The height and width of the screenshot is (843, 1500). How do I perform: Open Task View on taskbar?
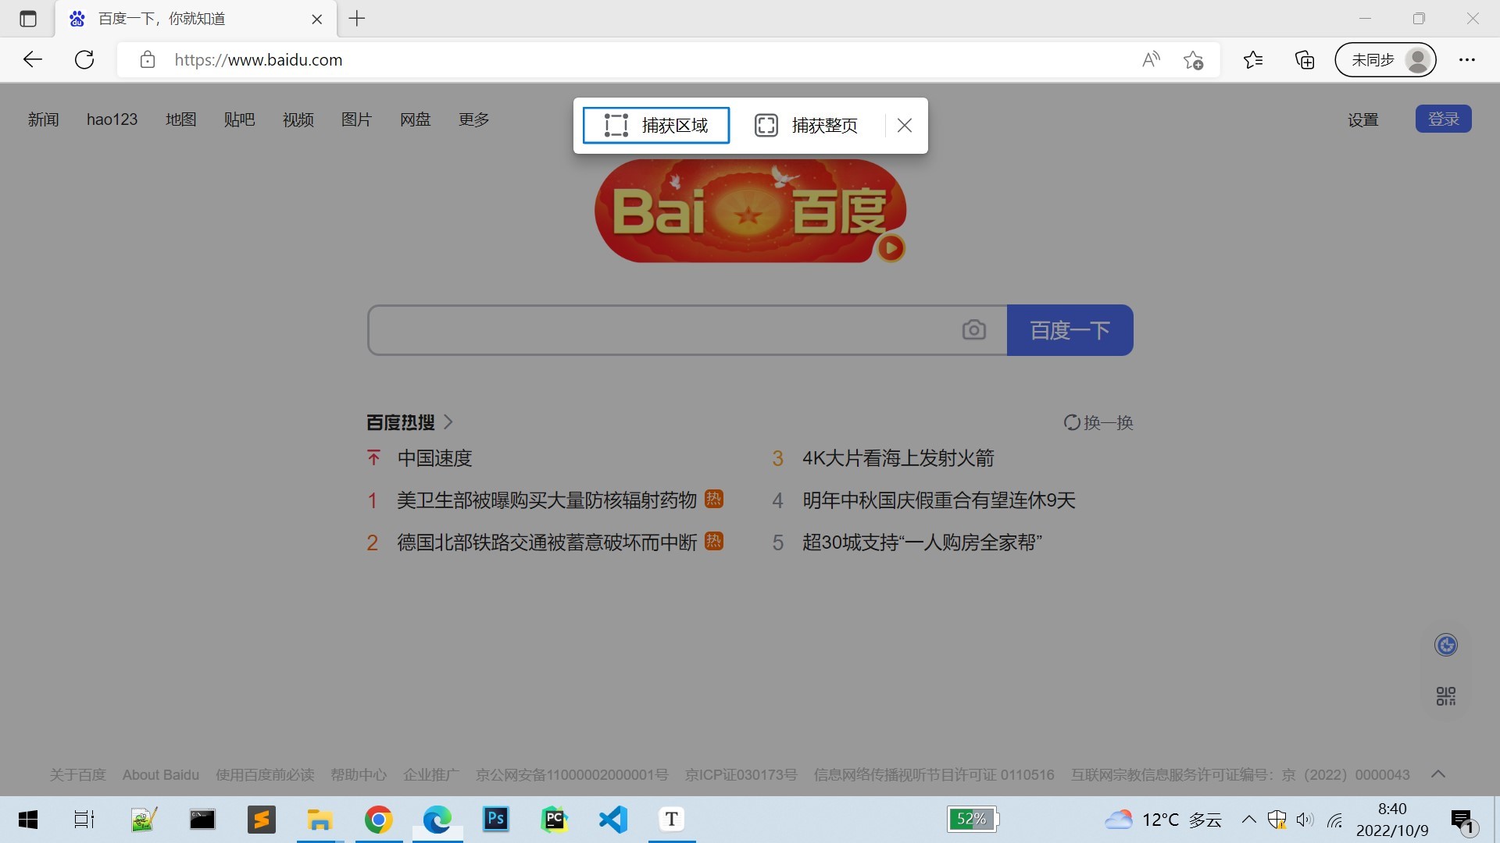(x=84, y=820)
